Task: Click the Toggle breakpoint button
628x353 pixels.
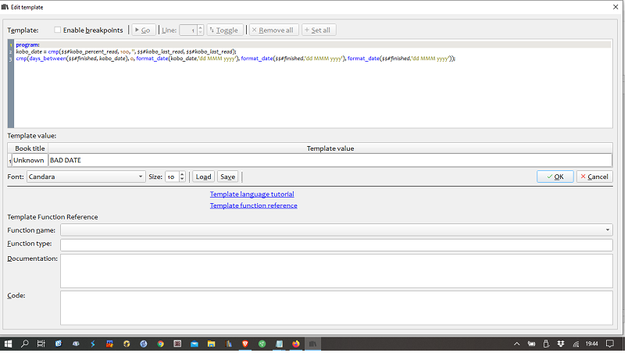Action: click(225, 30)
